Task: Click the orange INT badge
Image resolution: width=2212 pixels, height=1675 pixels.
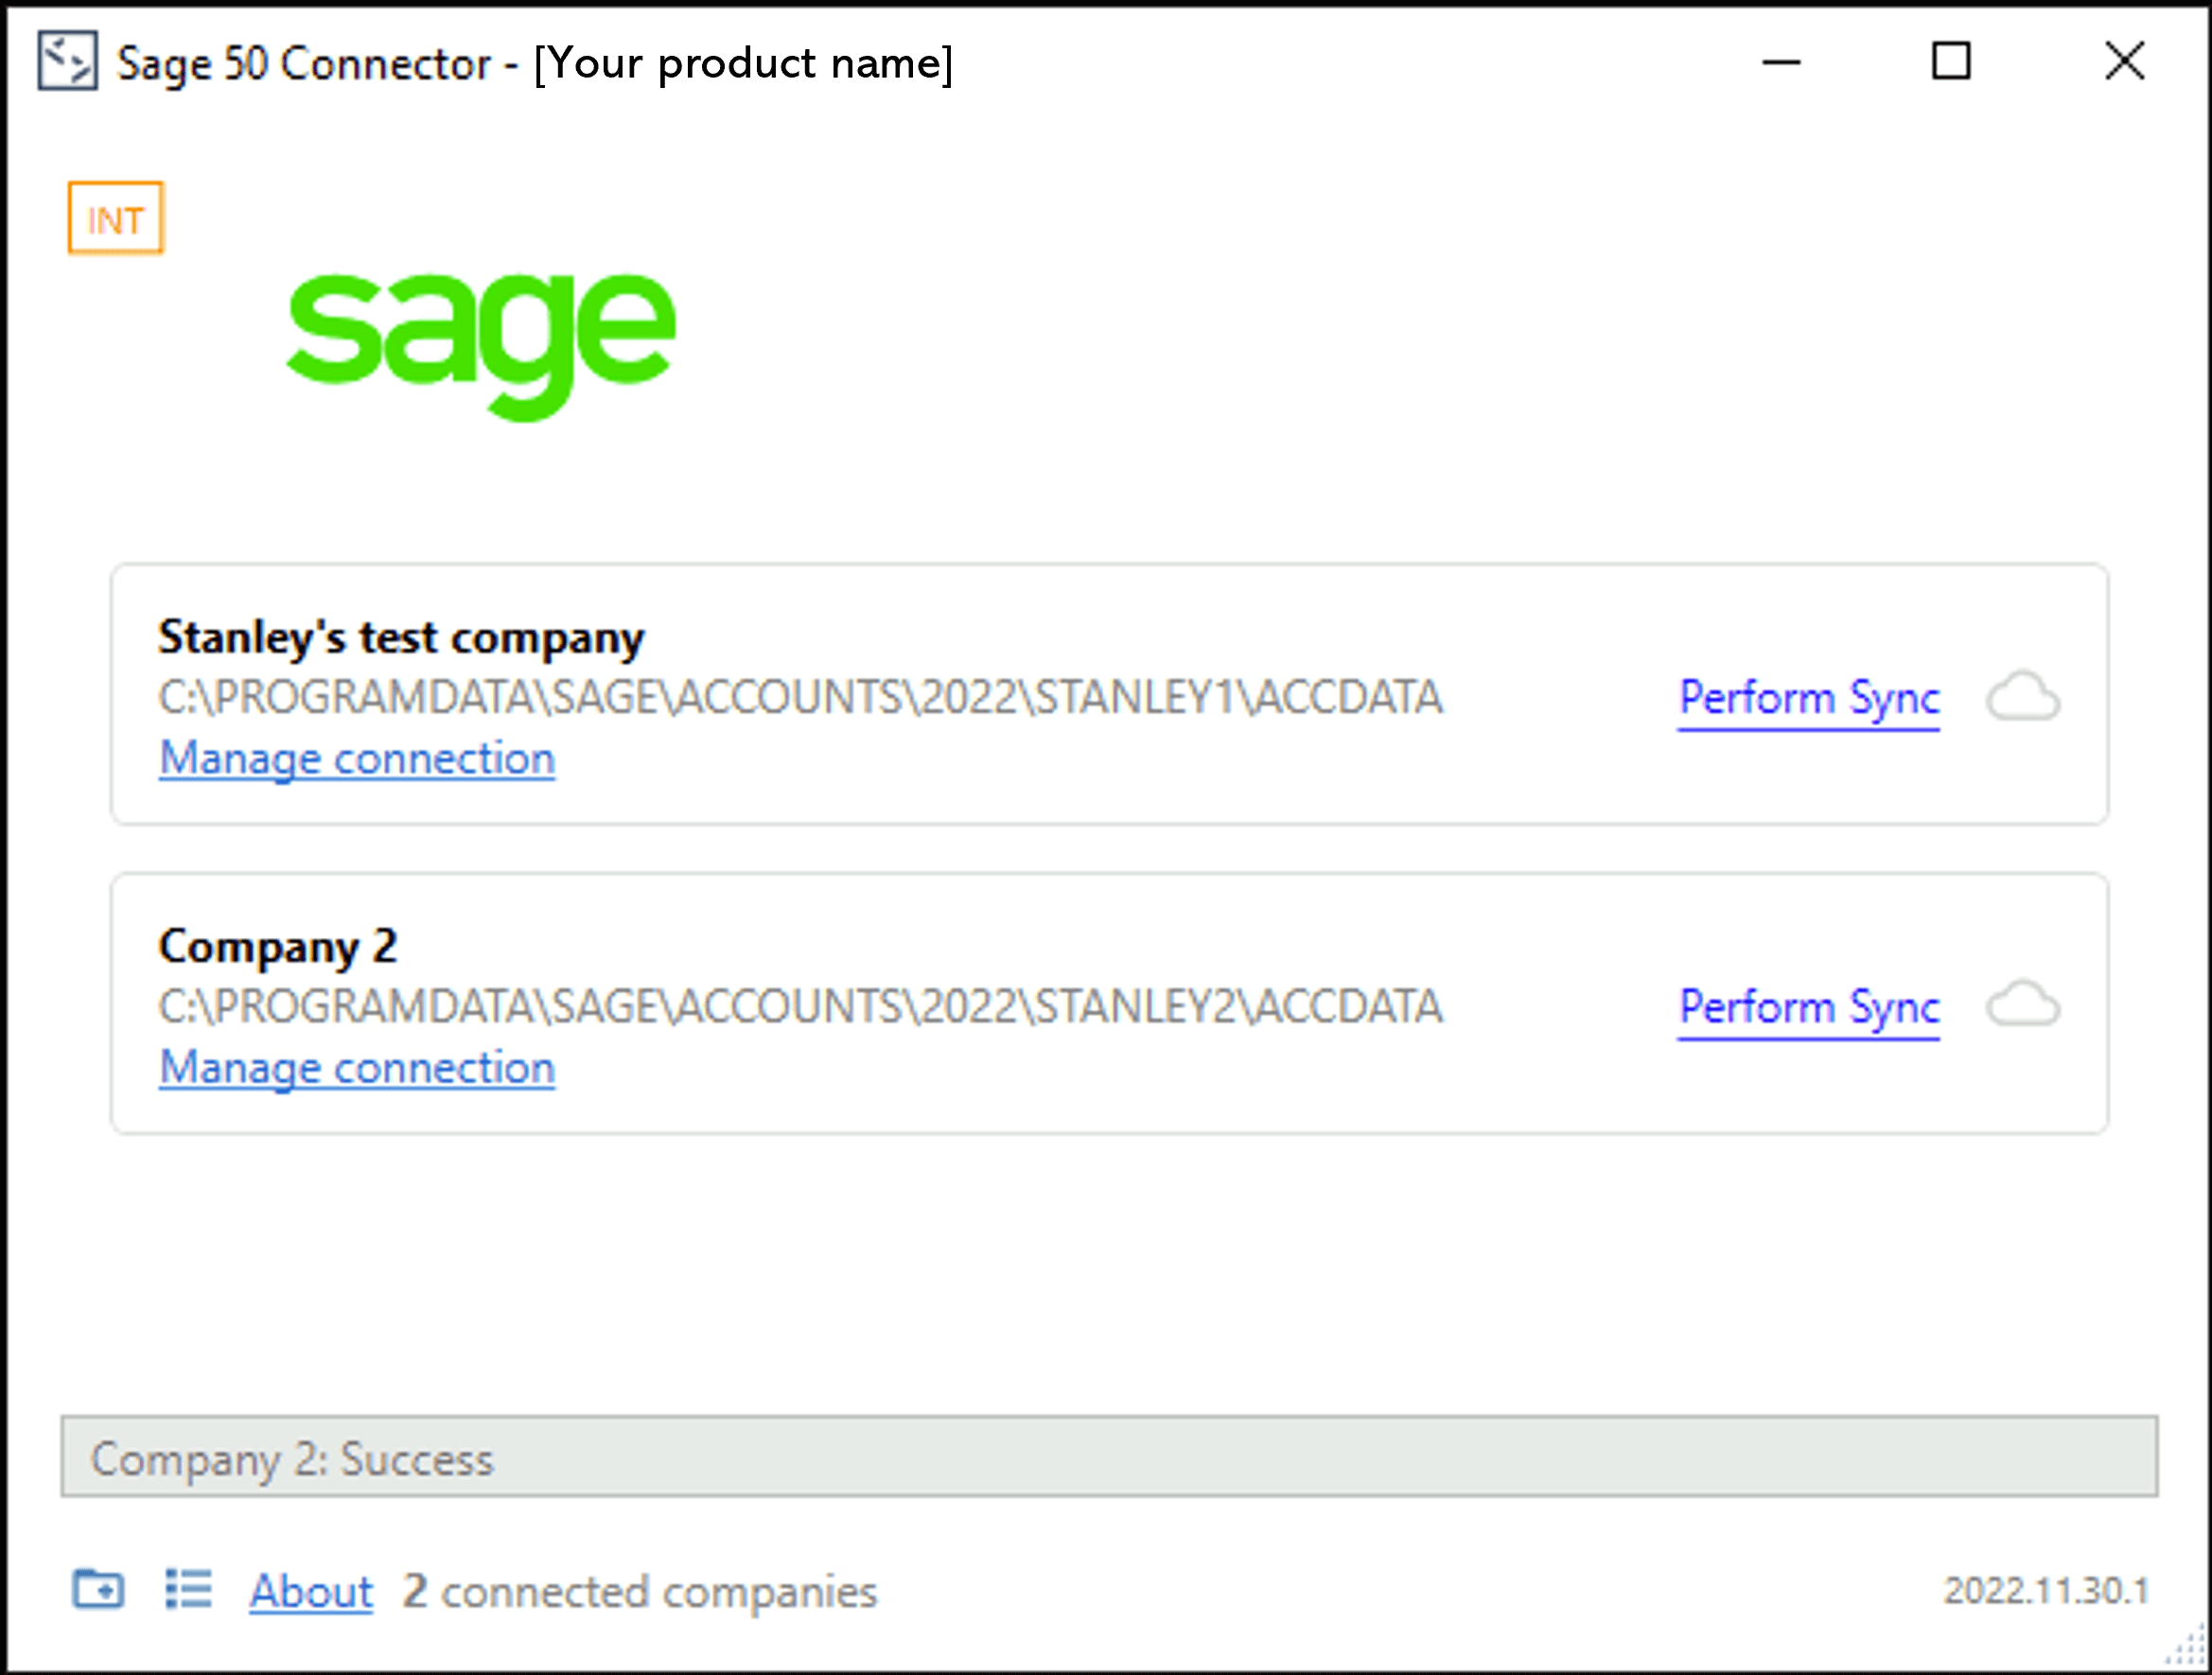Action: tap(116, 218)
